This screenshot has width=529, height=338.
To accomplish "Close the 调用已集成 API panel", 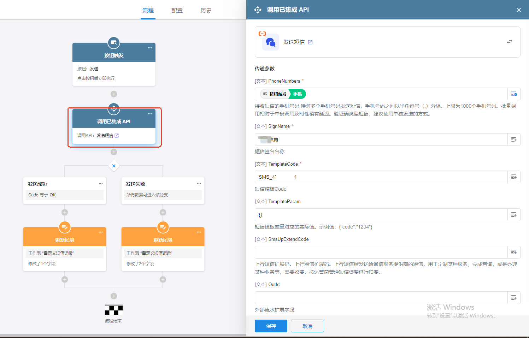I will [518, 10].
